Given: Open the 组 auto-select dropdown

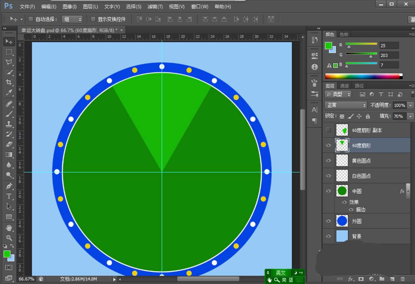Looking at the screenshot, I should (72, 19).
